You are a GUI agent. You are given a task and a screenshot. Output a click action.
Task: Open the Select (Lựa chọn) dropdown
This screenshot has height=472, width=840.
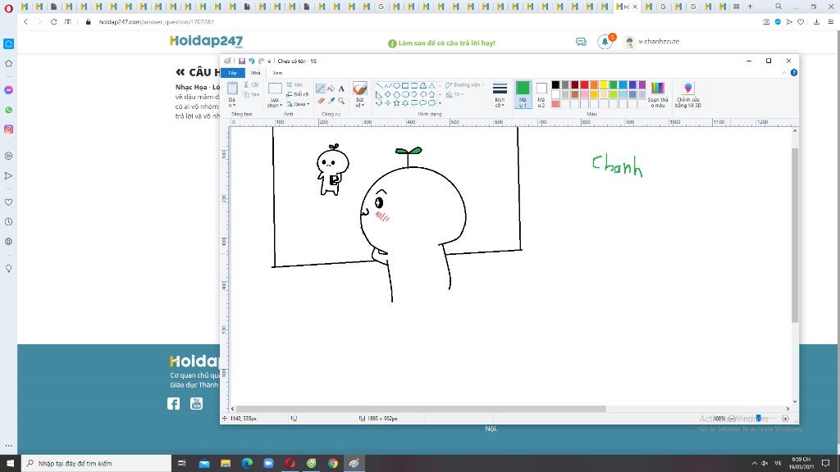(275, 102)
